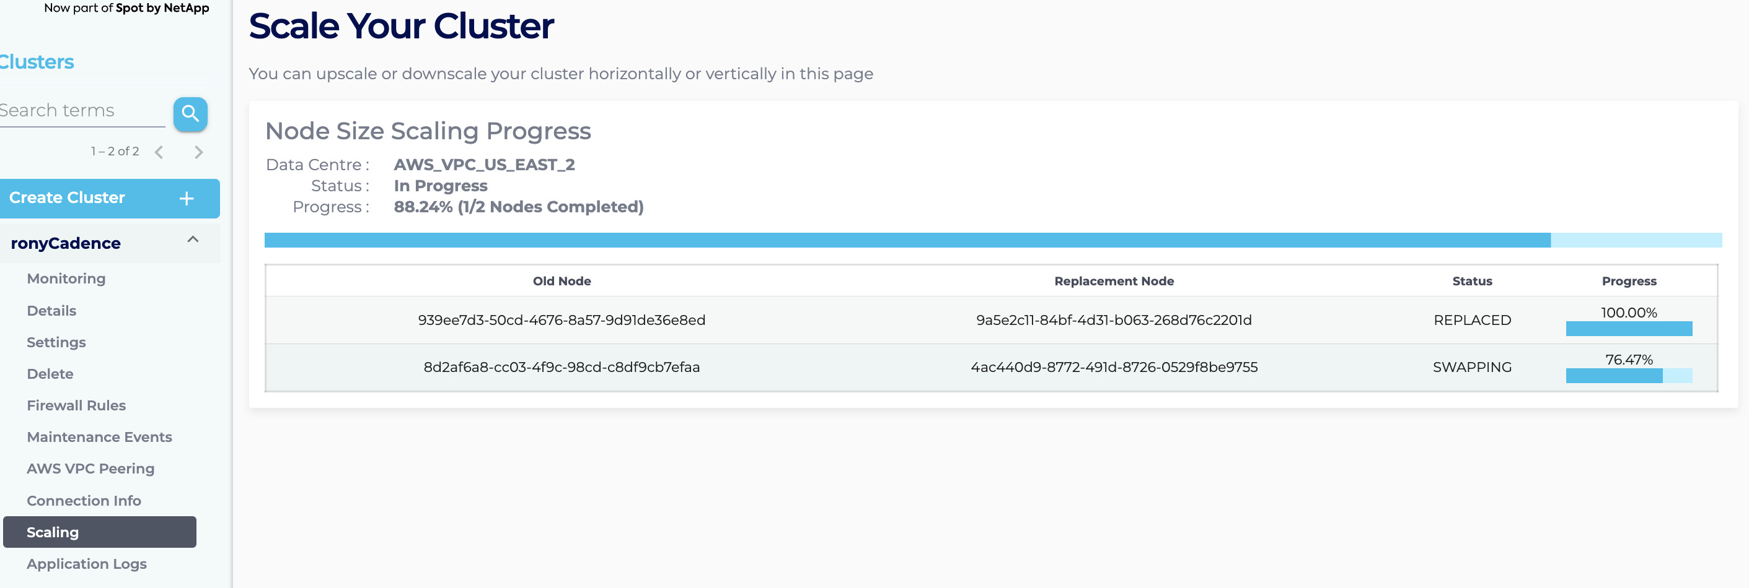Click the plus icon on Create Cluster

click(187, 198)
